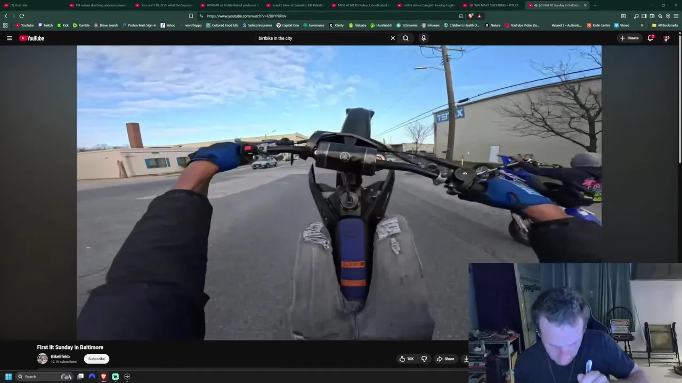Open the green app icon on taskbar
The image size is (682, 383).
point(115,377)
